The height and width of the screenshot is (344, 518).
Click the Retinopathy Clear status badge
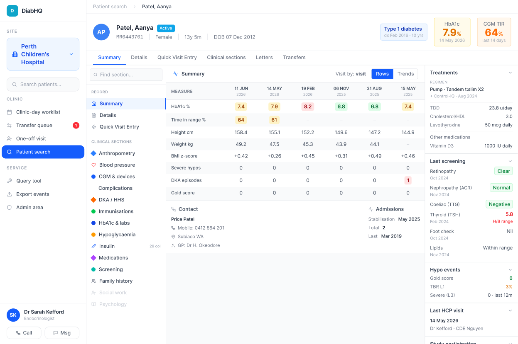click(503, 171)
